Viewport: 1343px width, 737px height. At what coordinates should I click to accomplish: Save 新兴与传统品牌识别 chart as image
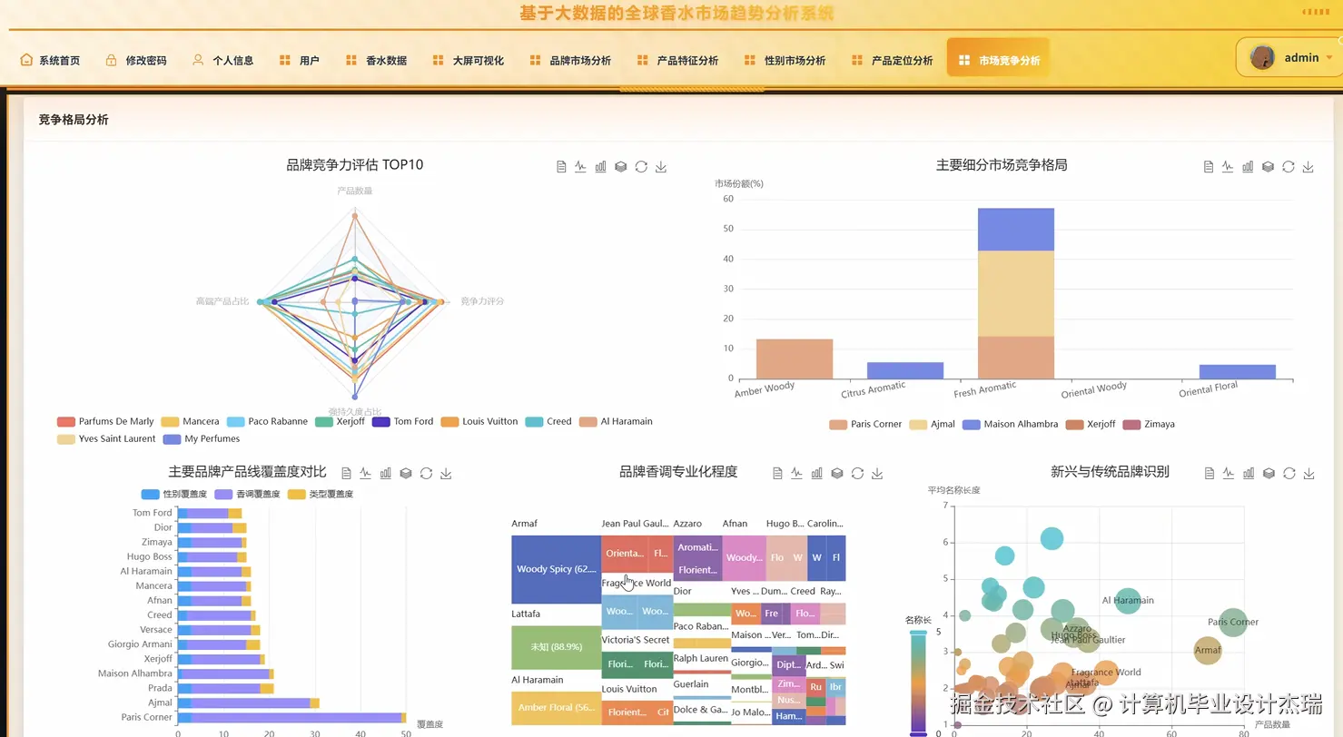click(1308, 472)
